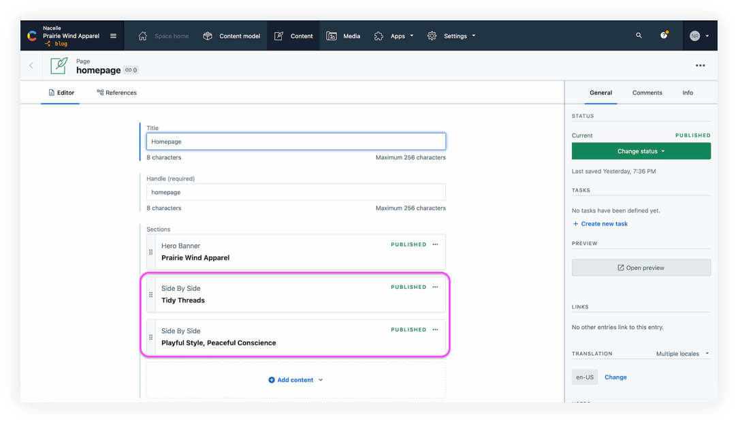Open the user avatar account menu
Viewport: 738px width, 423px height.
coord(694,36)
